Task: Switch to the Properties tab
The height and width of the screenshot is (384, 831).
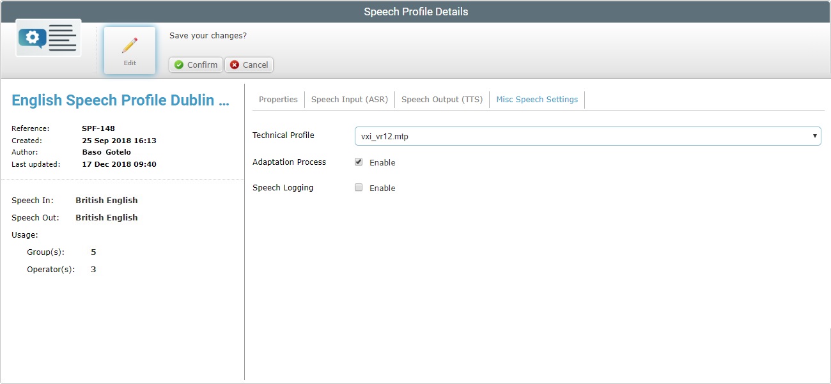Action: click(278, 99)
